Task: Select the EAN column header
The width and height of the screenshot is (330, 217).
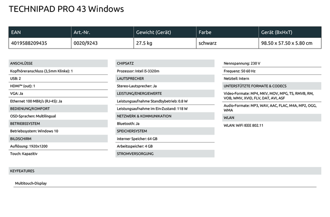Action: coord(16,32)
